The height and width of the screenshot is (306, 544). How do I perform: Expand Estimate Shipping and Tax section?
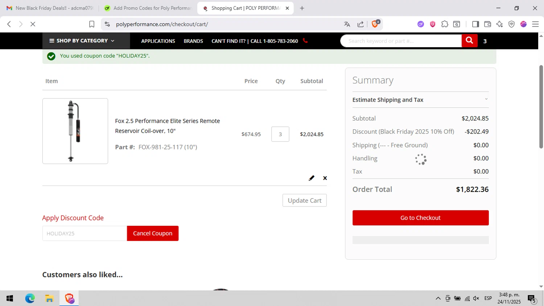pos(420,99)
